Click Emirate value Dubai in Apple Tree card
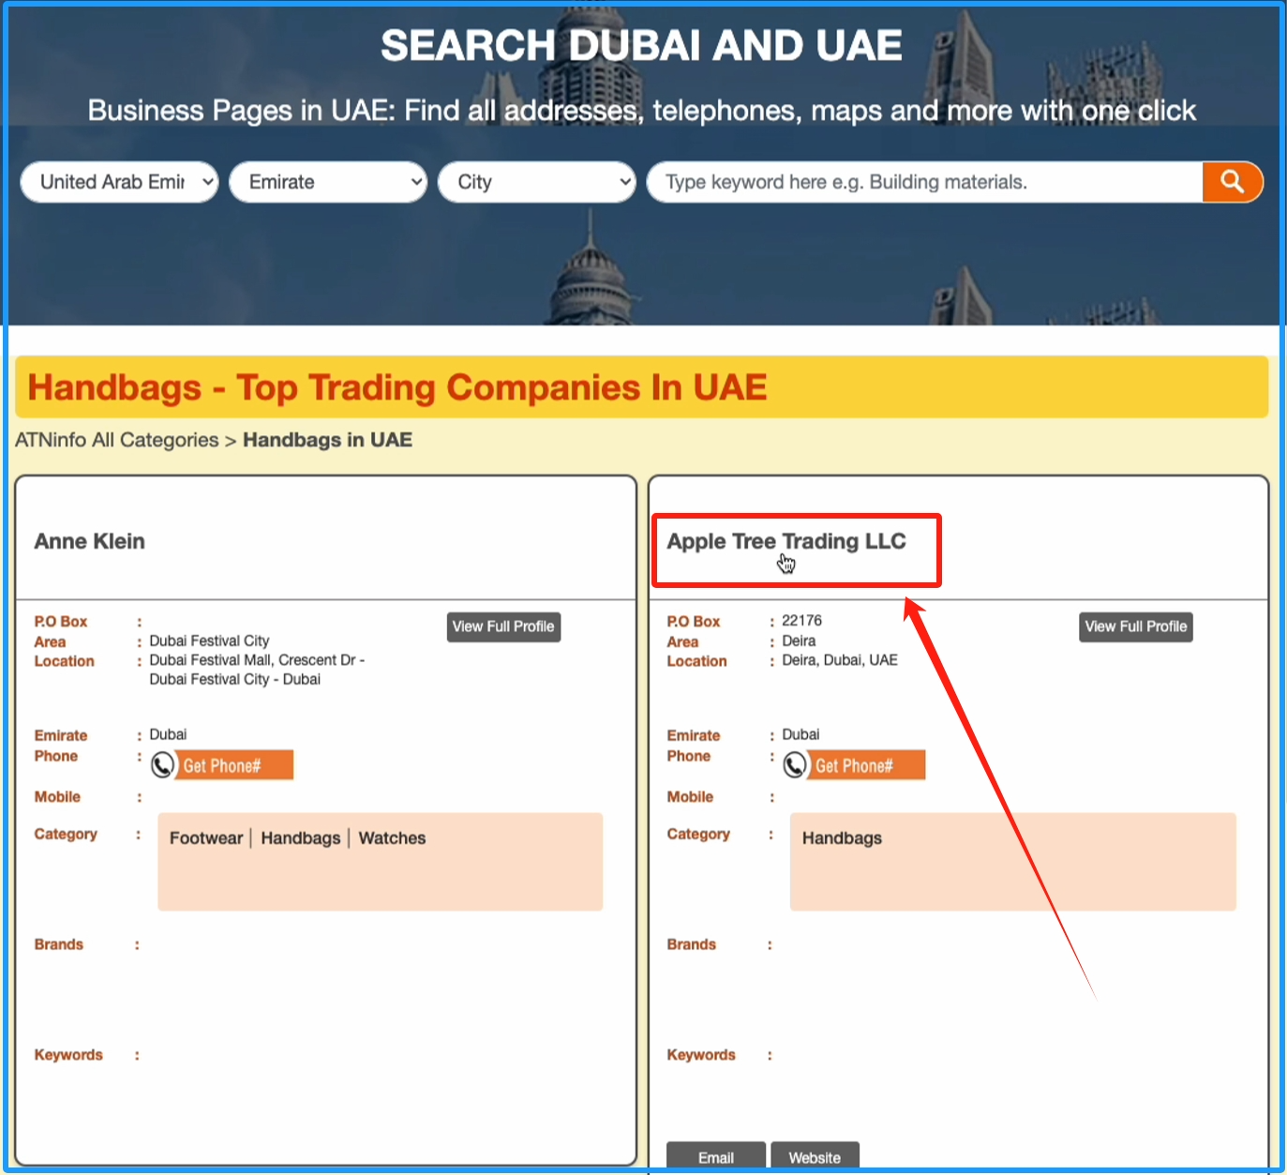 pos(801,734)
